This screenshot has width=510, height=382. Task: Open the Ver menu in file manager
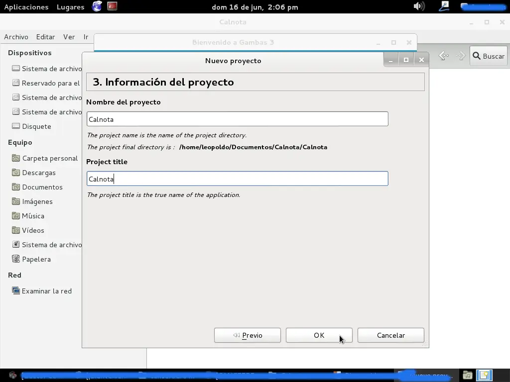(x=69, y=37)
